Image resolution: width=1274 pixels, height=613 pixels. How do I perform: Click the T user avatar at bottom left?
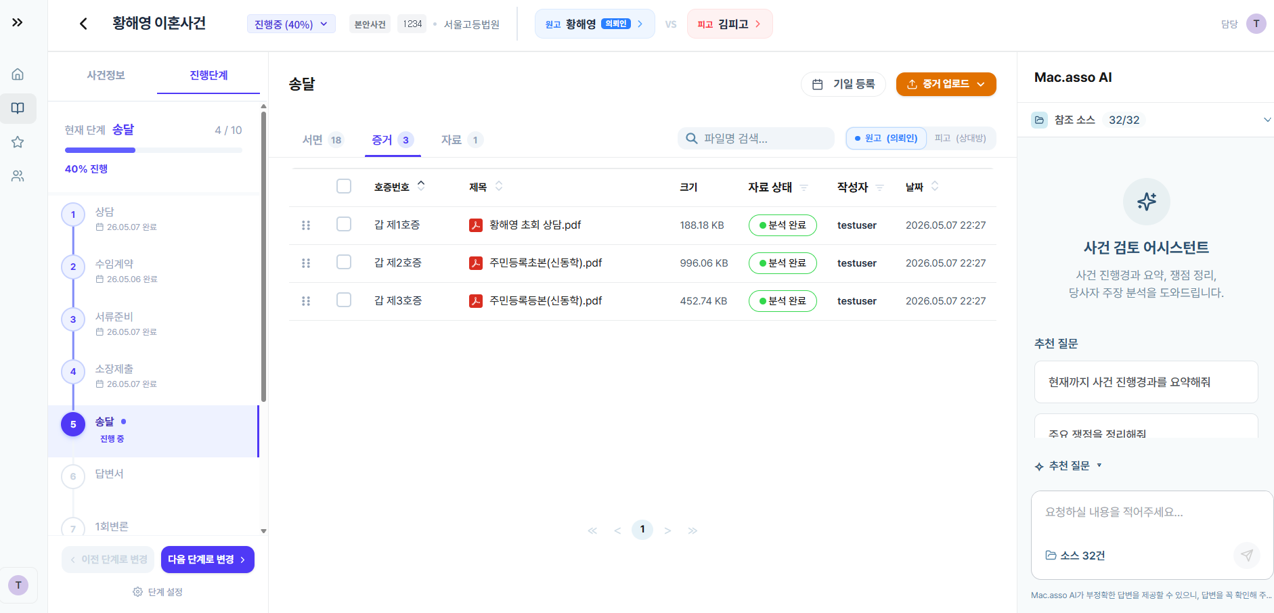(x=18, y=585)
